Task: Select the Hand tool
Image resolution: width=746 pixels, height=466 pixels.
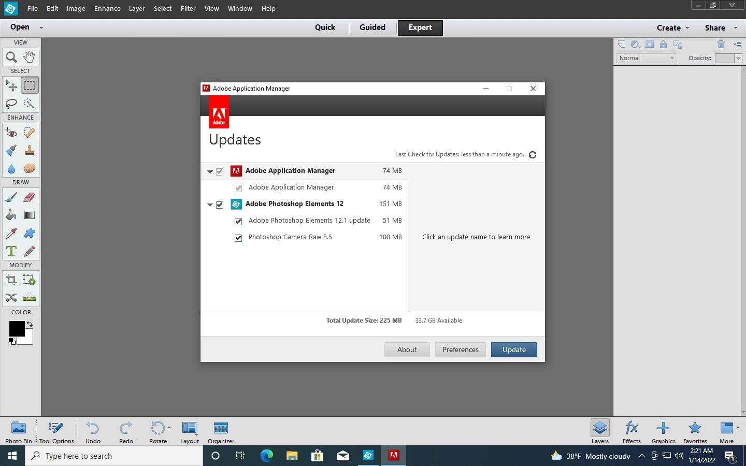Action: coord(30,57)
